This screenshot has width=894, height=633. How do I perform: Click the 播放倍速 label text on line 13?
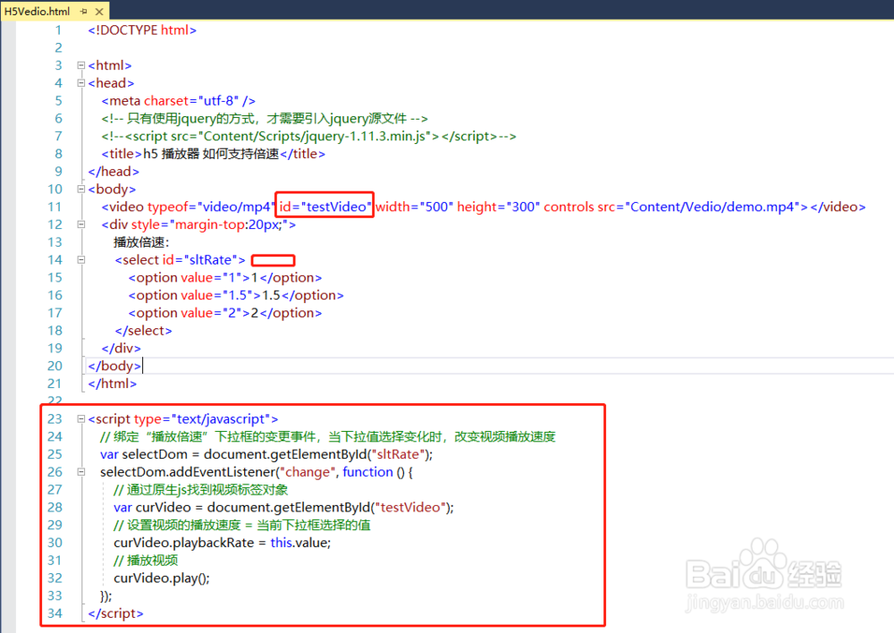141,242
